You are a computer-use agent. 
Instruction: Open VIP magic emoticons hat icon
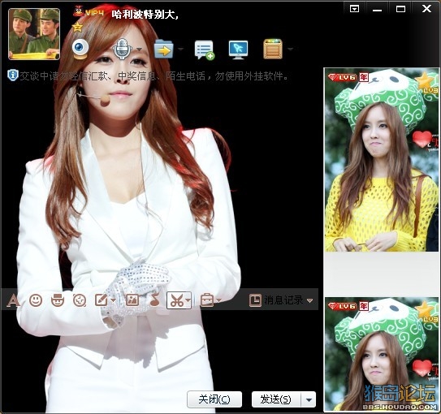pos(58,300)
